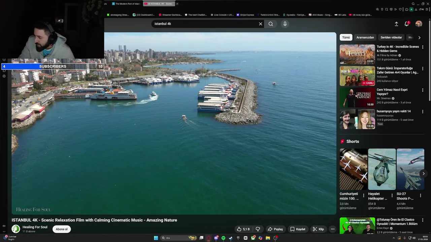Open the Healing For Soul channel name

(x=35, y=227)
